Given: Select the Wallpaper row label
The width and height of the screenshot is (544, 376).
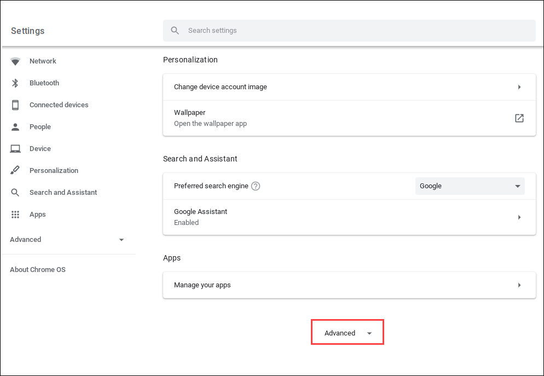Looking at the screenshot, I should [190, 113].
